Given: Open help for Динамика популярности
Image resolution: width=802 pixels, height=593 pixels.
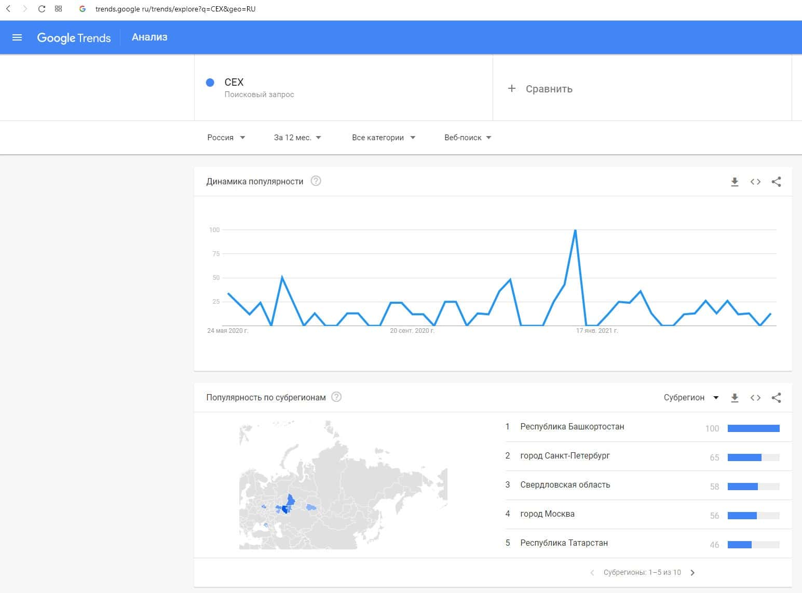Looking at the screenshot, I should click(316, 181).
